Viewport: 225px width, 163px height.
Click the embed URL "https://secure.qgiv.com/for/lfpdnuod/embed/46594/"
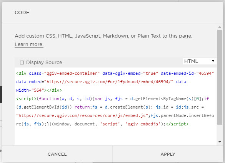coord(108,82)
